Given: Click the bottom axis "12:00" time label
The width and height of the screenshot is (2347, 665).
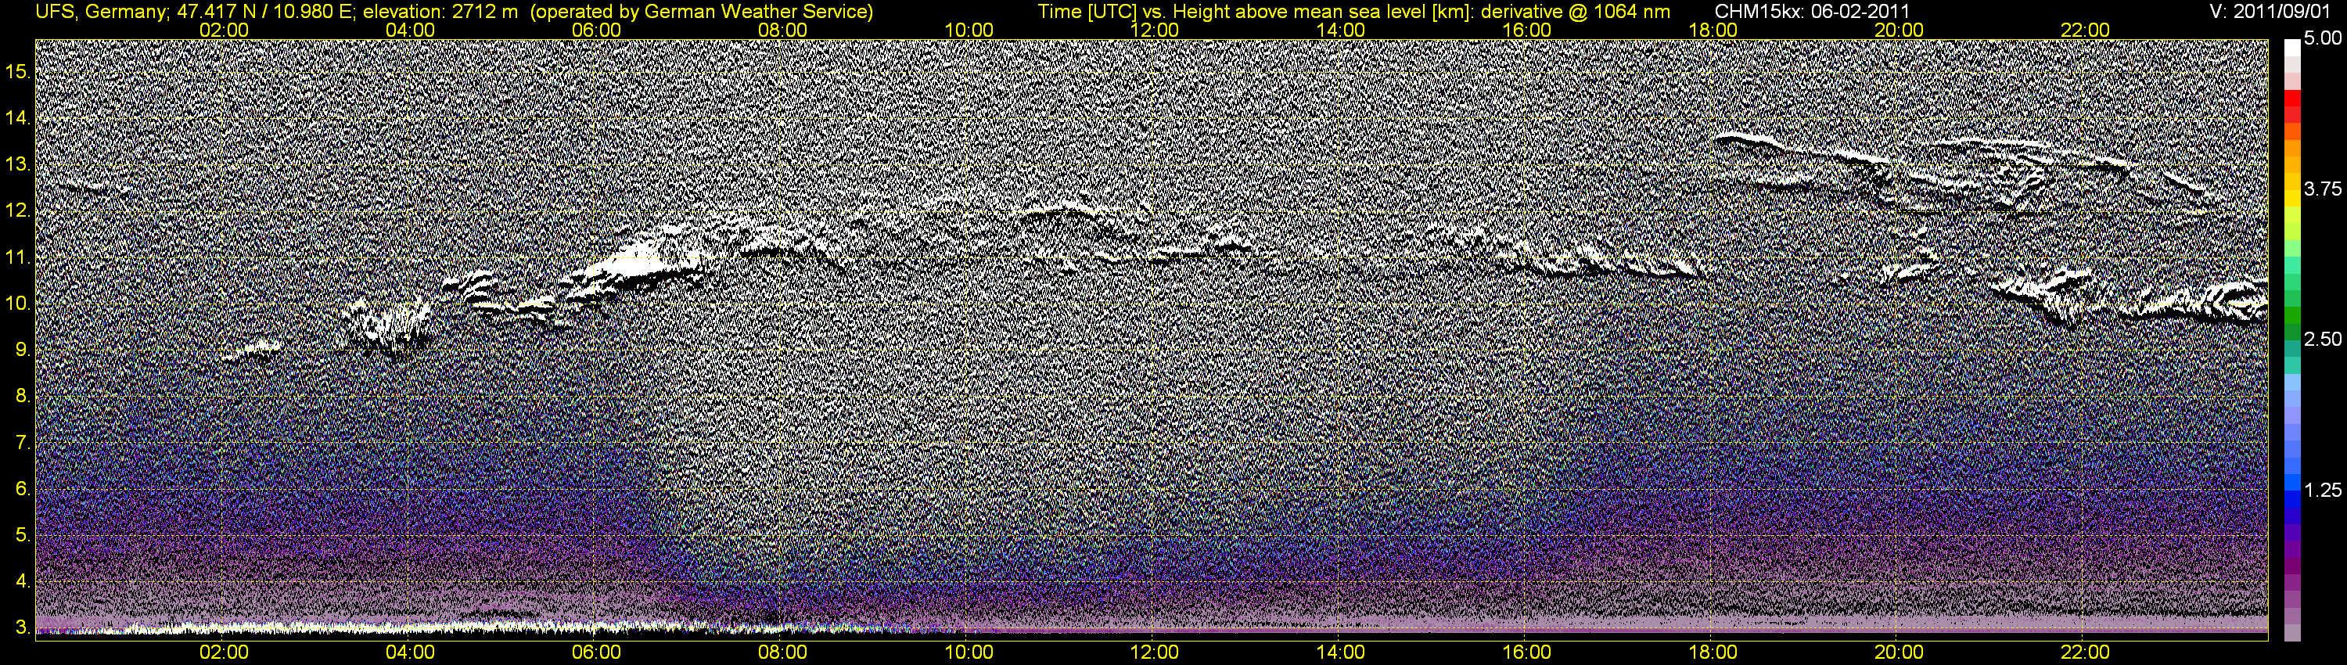Looking at the screenshot, I should click(1155, 652).
